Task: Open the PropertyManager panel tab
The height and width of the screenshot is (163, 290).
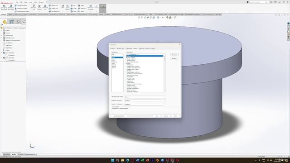Action: (11, 22)
